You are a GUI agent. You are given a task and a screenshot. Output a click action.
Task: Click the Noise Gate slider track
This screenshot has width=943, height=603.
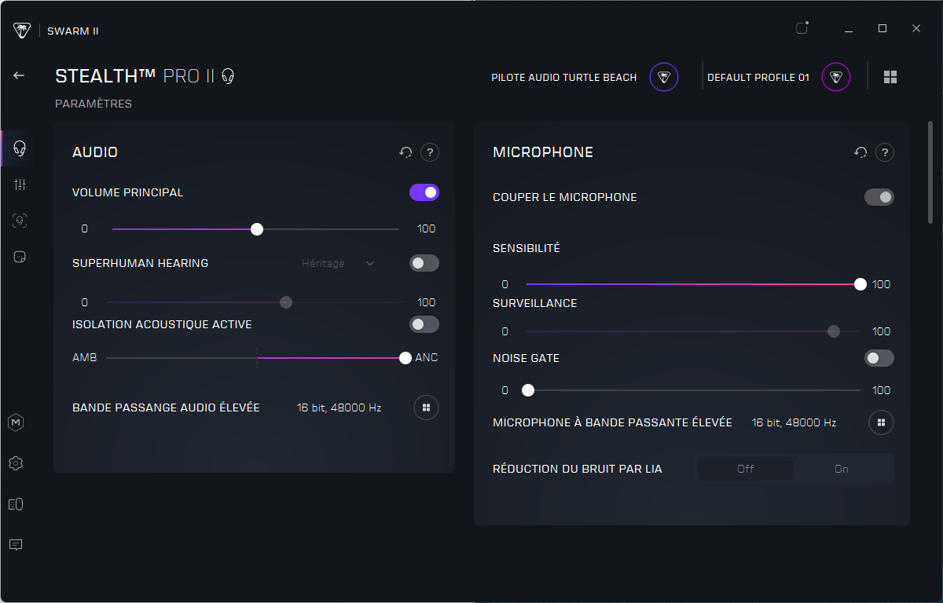693,390
